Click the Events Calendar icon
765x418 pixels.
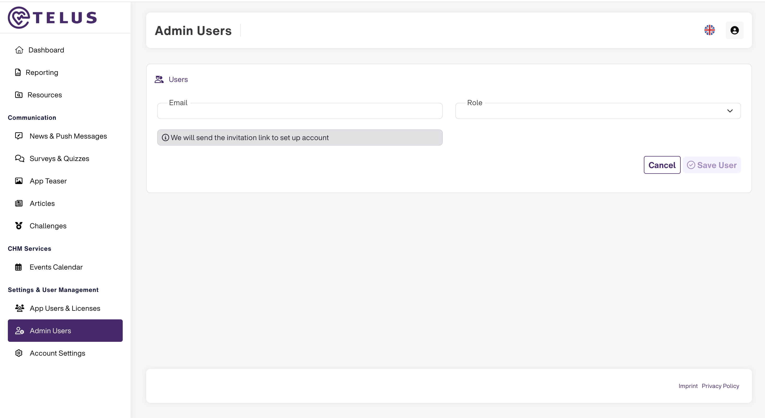19,267
